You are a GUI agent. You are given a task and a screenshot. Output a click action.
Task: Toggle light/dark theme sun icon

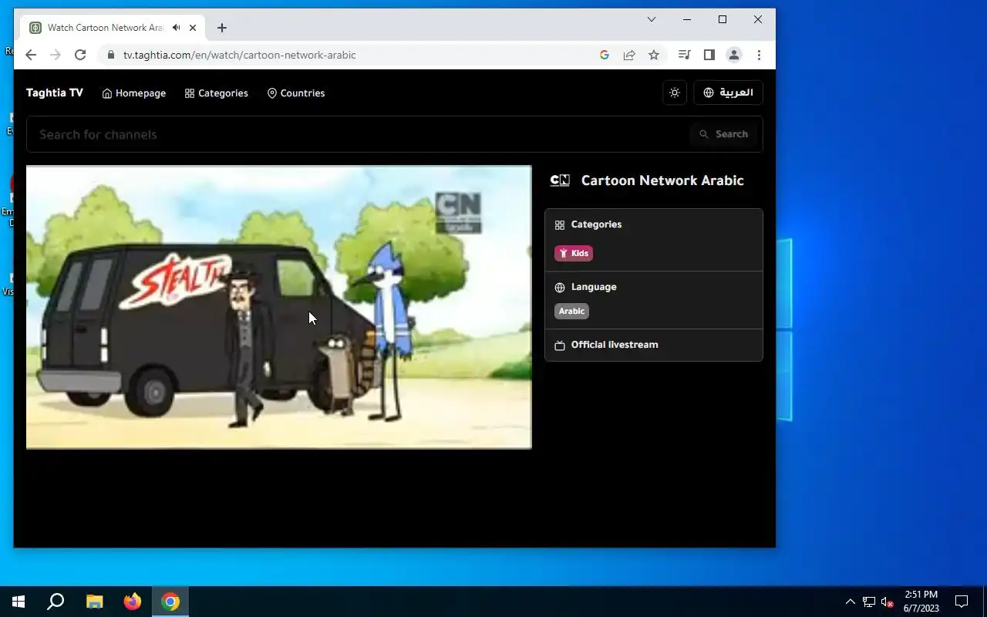[x=675, y=93]
